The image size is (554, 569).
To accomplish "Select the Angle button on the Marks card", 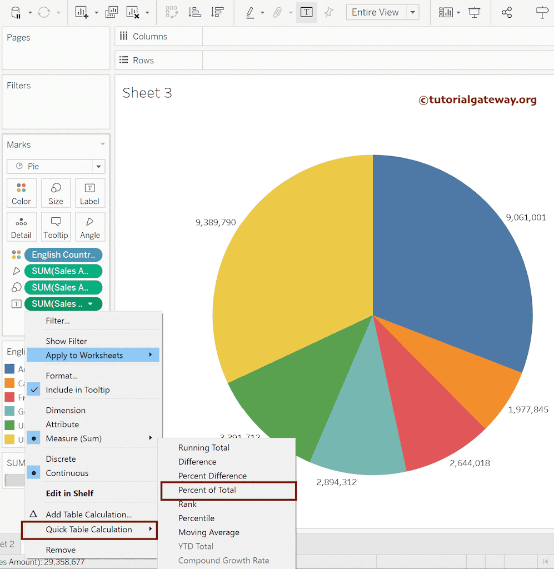I will (x=90, y=227).
